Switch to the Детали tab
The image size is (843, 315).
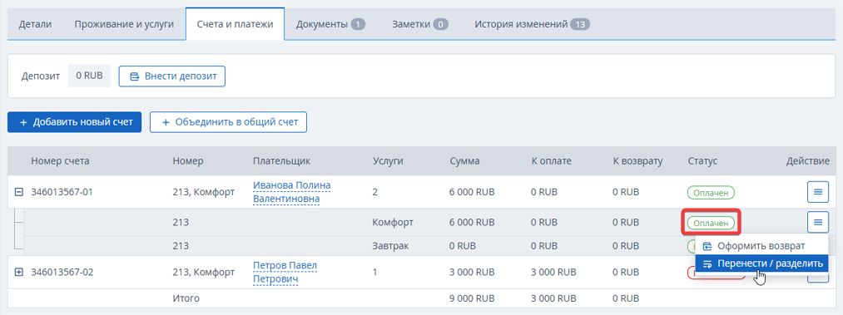tap(36, 24)
